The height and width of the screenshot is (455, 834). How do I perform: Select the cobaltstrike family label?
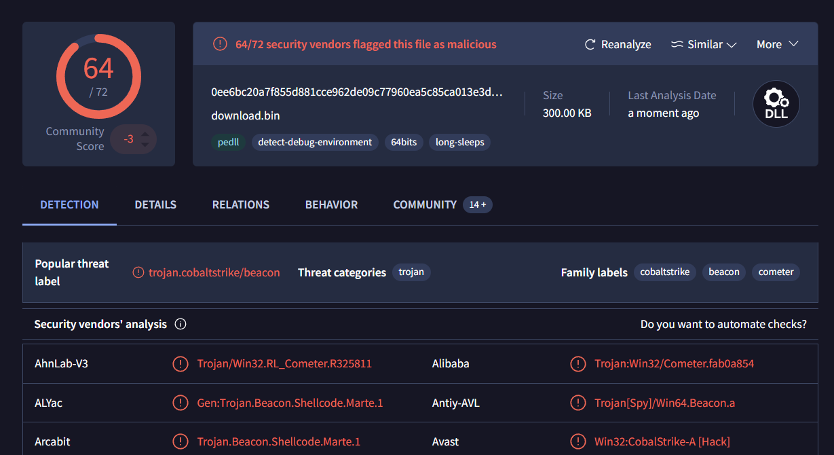coord(665,272)
